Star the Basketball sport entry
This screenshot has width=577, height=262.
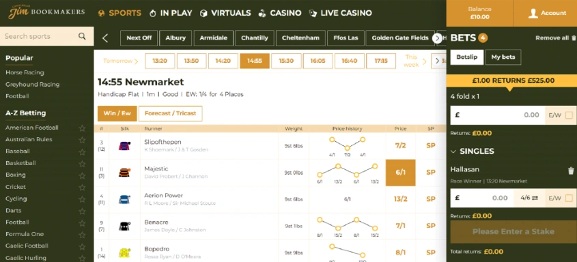(82, 163)
